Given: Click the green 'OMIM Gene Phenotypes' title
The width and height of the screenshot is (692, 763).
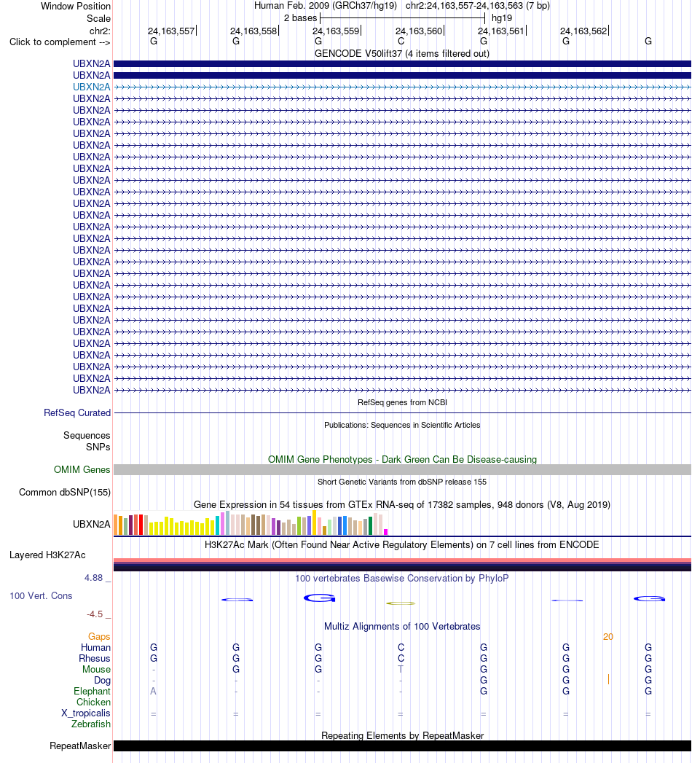Looking at the screenshot, I should (x=402, y=459).
